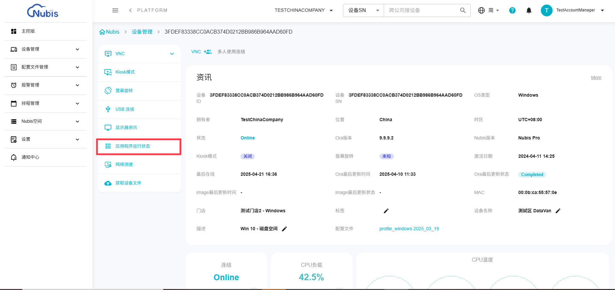
Task: Expand 设置 sidebar chevron
Action: click(x=77, y=139)
